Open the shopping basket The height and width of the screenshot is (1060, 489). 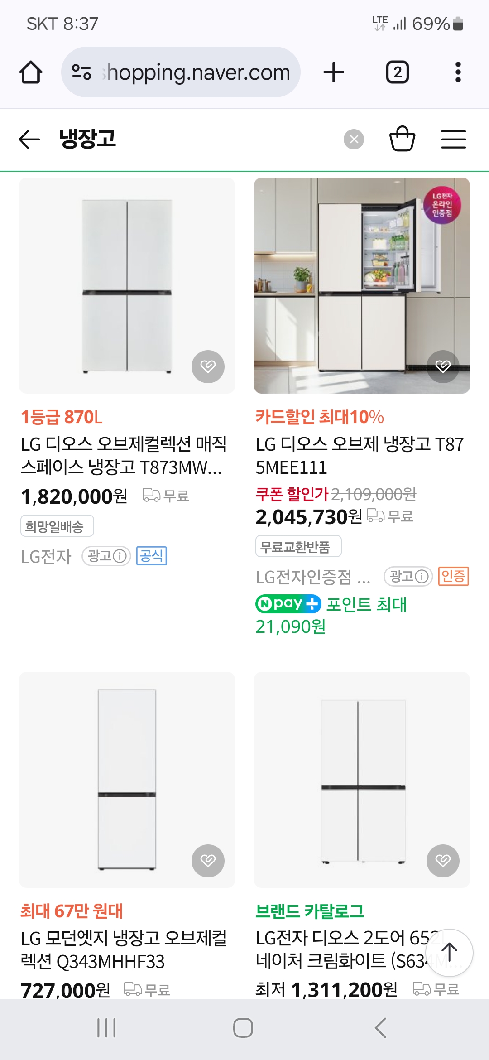402,139
